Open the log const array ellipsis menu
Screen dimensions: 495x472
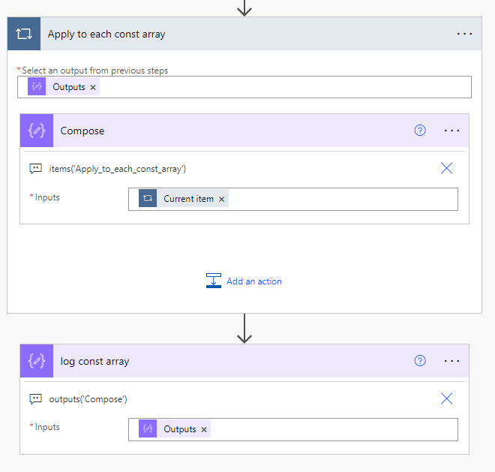[451, 361]
